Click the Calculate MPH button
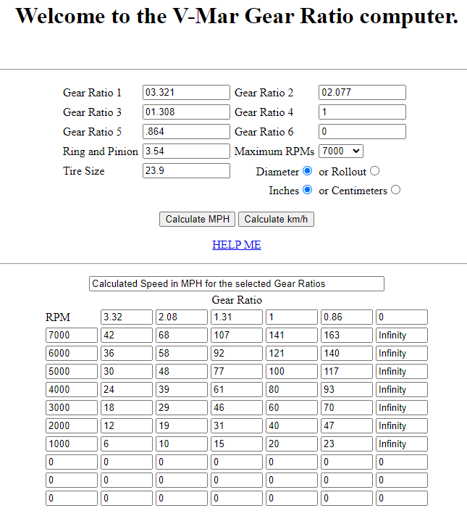This screenshot has height=516, width=467. tap(198, 219)
